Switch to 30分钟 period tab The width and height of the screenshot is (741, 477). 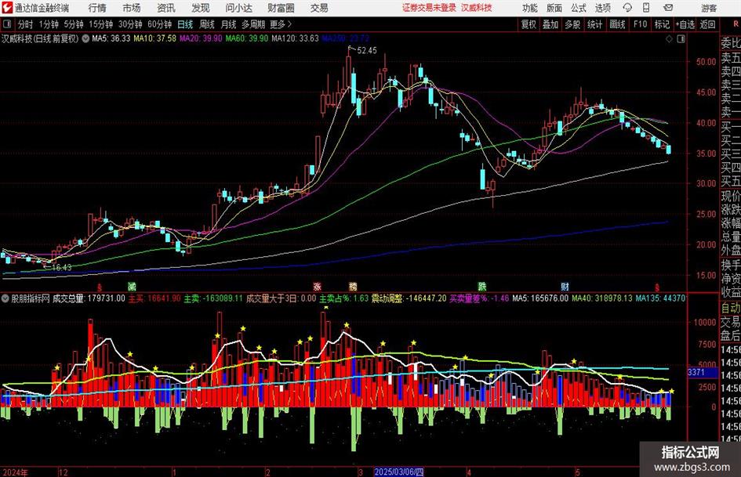pos(130,24)
